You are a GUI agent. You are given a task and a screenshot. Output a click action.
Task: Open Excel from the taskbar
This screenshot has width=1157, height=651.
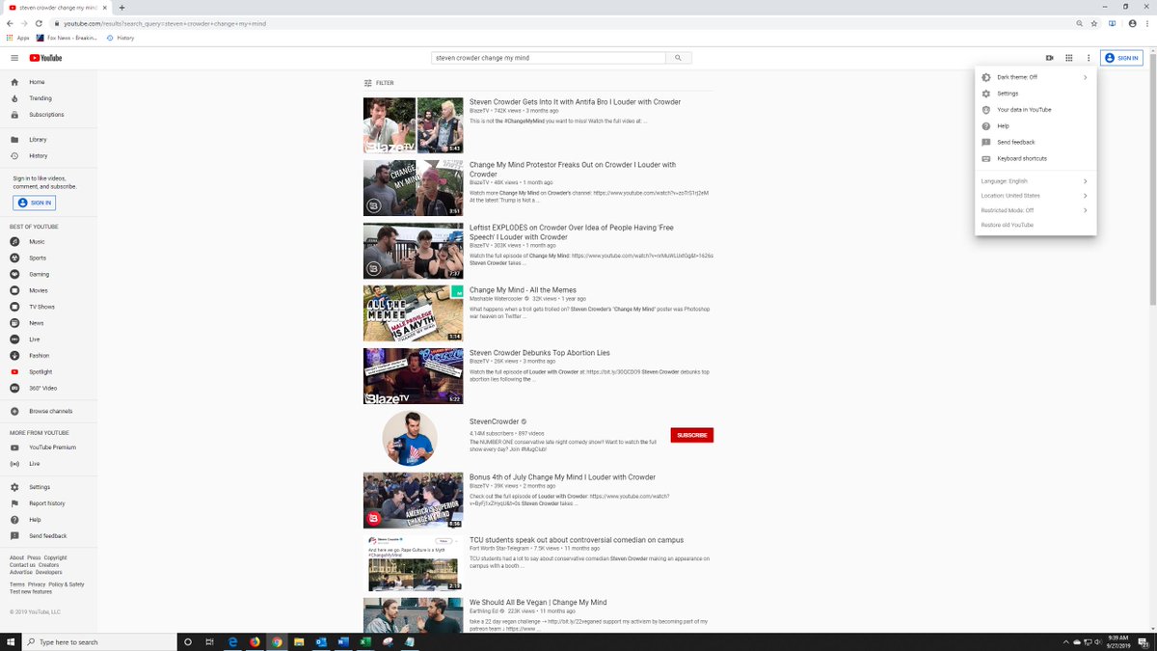click(366, 641)
